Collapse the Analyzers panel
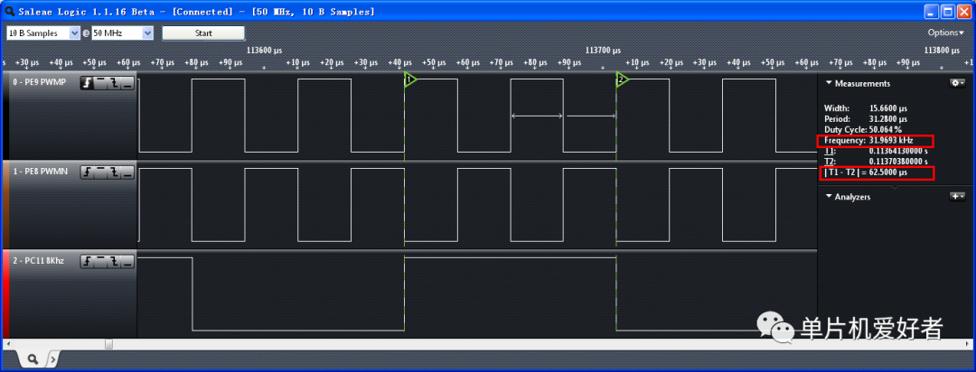Image resolution: width=976 pixels, height=372 pixels. [829, 197]
